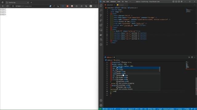The image size is (197, 110).
Task: Click the Prettier status bar item
Action: coord(187,109)
